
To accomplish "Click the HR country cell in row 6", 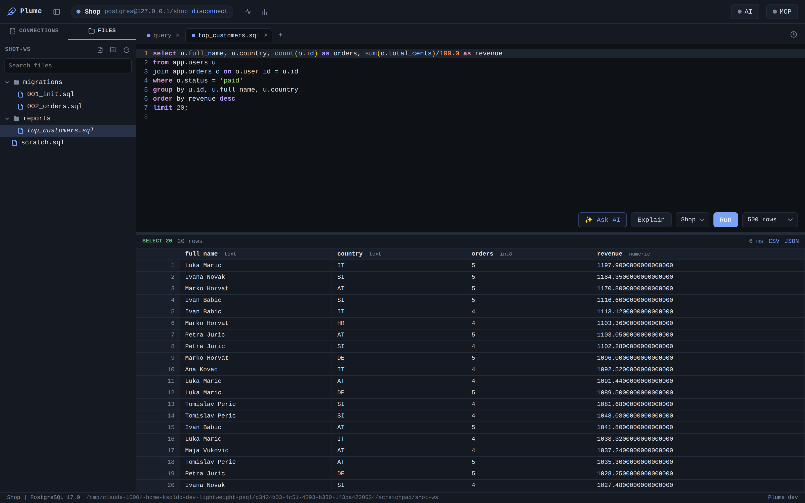I will 399,323.
